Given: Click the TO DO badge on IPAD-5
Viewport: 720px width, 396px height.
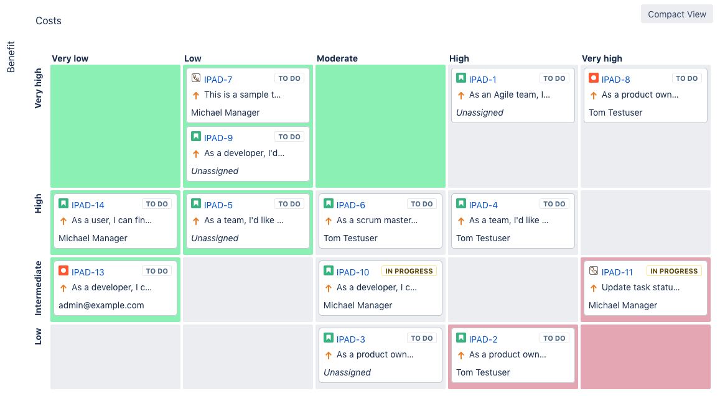Looking at the screenshot, I should [x=289, y=204].
